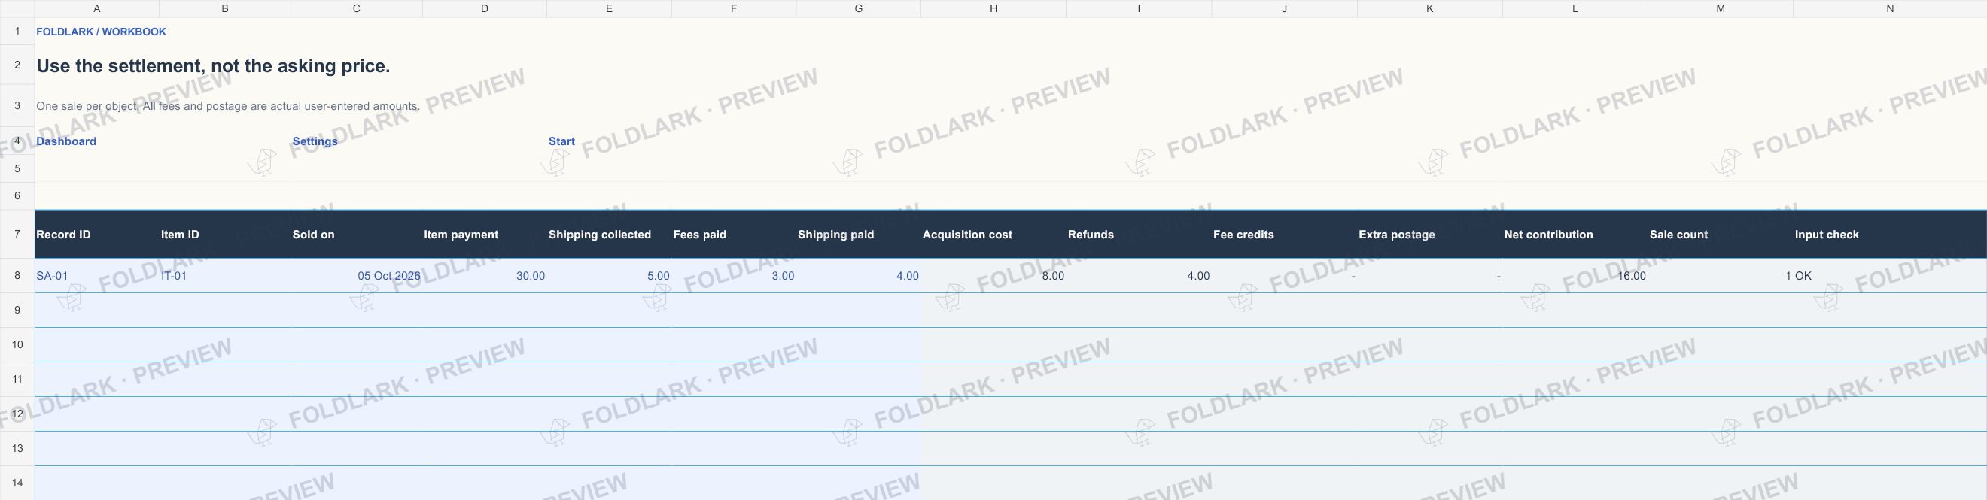Select column D header
The height and width of the screenshot is (500, 1987).
coord(485,8)
